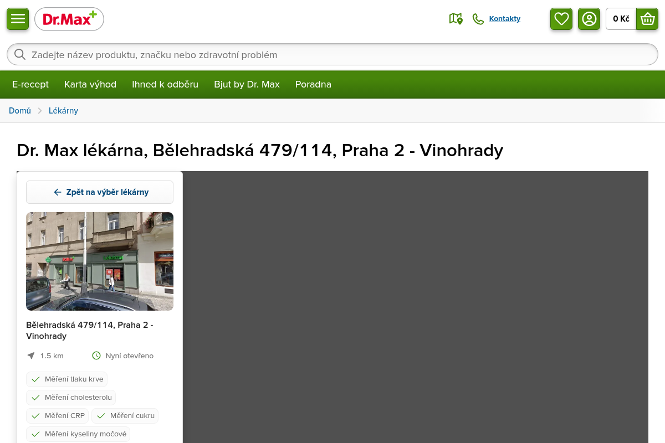Click the distance arrow icon by 1.5 km
The height and width of the screenshot is (443, 665).
click(x=31, y=356)
